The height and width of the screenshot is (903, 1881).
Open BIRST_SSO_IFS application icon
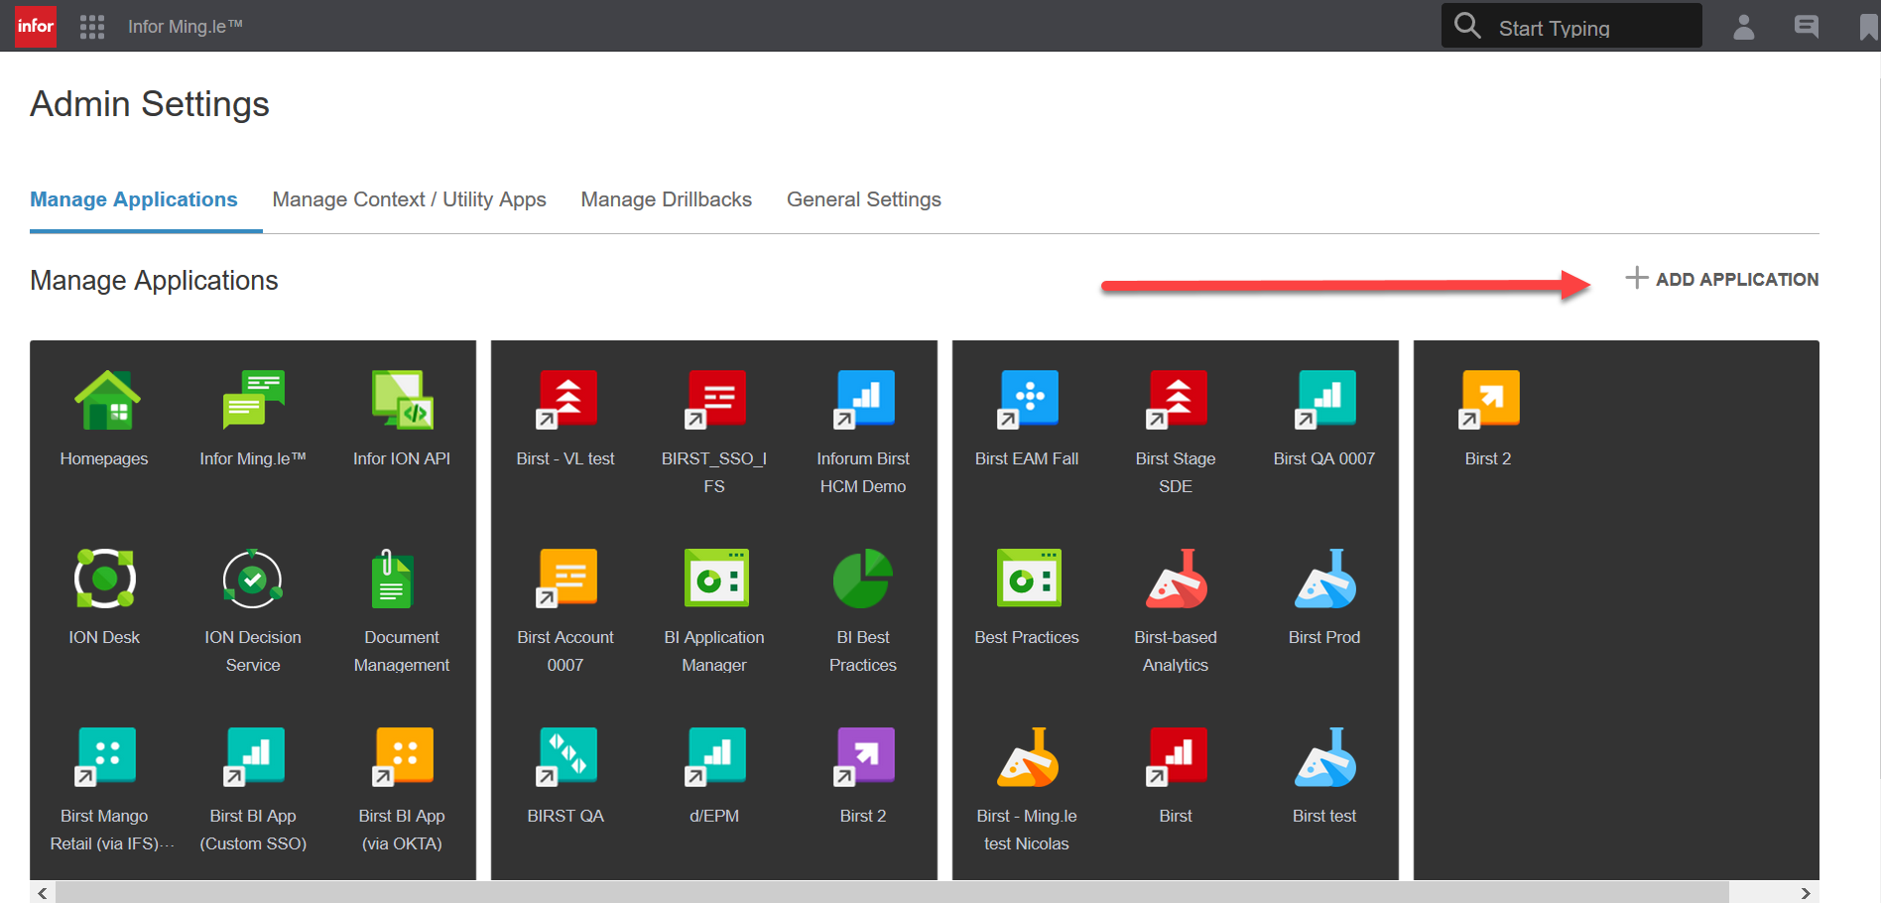click(715, 400)
